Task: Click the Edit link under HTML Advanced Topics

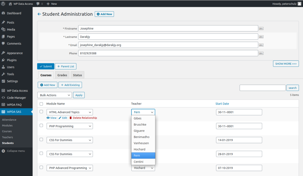Action: tap(63, 118)
